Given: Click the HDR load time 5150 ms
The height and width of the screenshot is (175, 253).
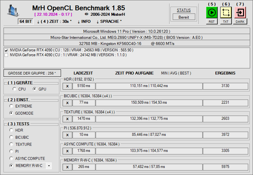Looking at the screenshot, I should [84, 86].
